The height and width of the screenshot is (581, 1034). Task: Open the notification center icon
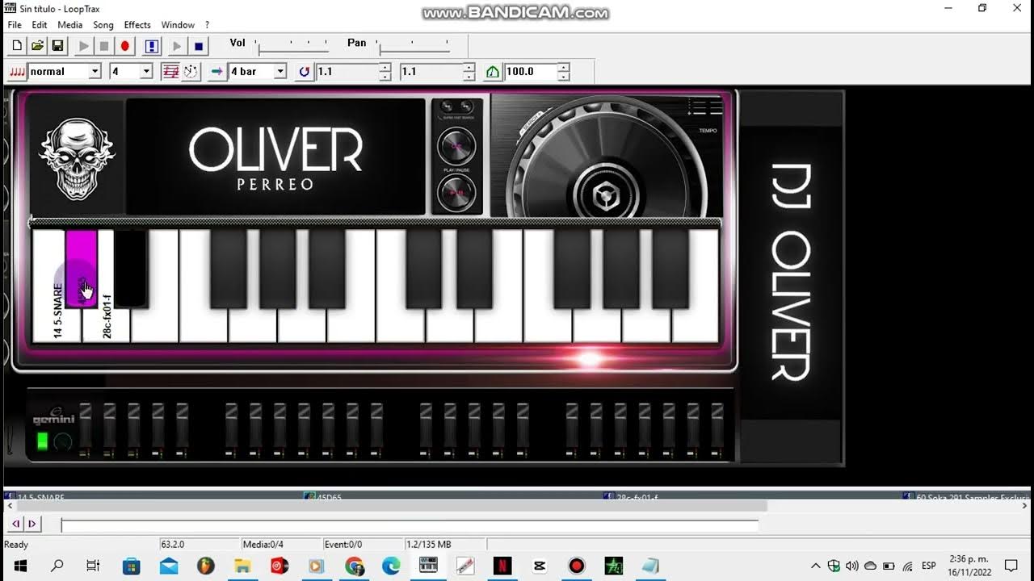(x=1011, y=566)
